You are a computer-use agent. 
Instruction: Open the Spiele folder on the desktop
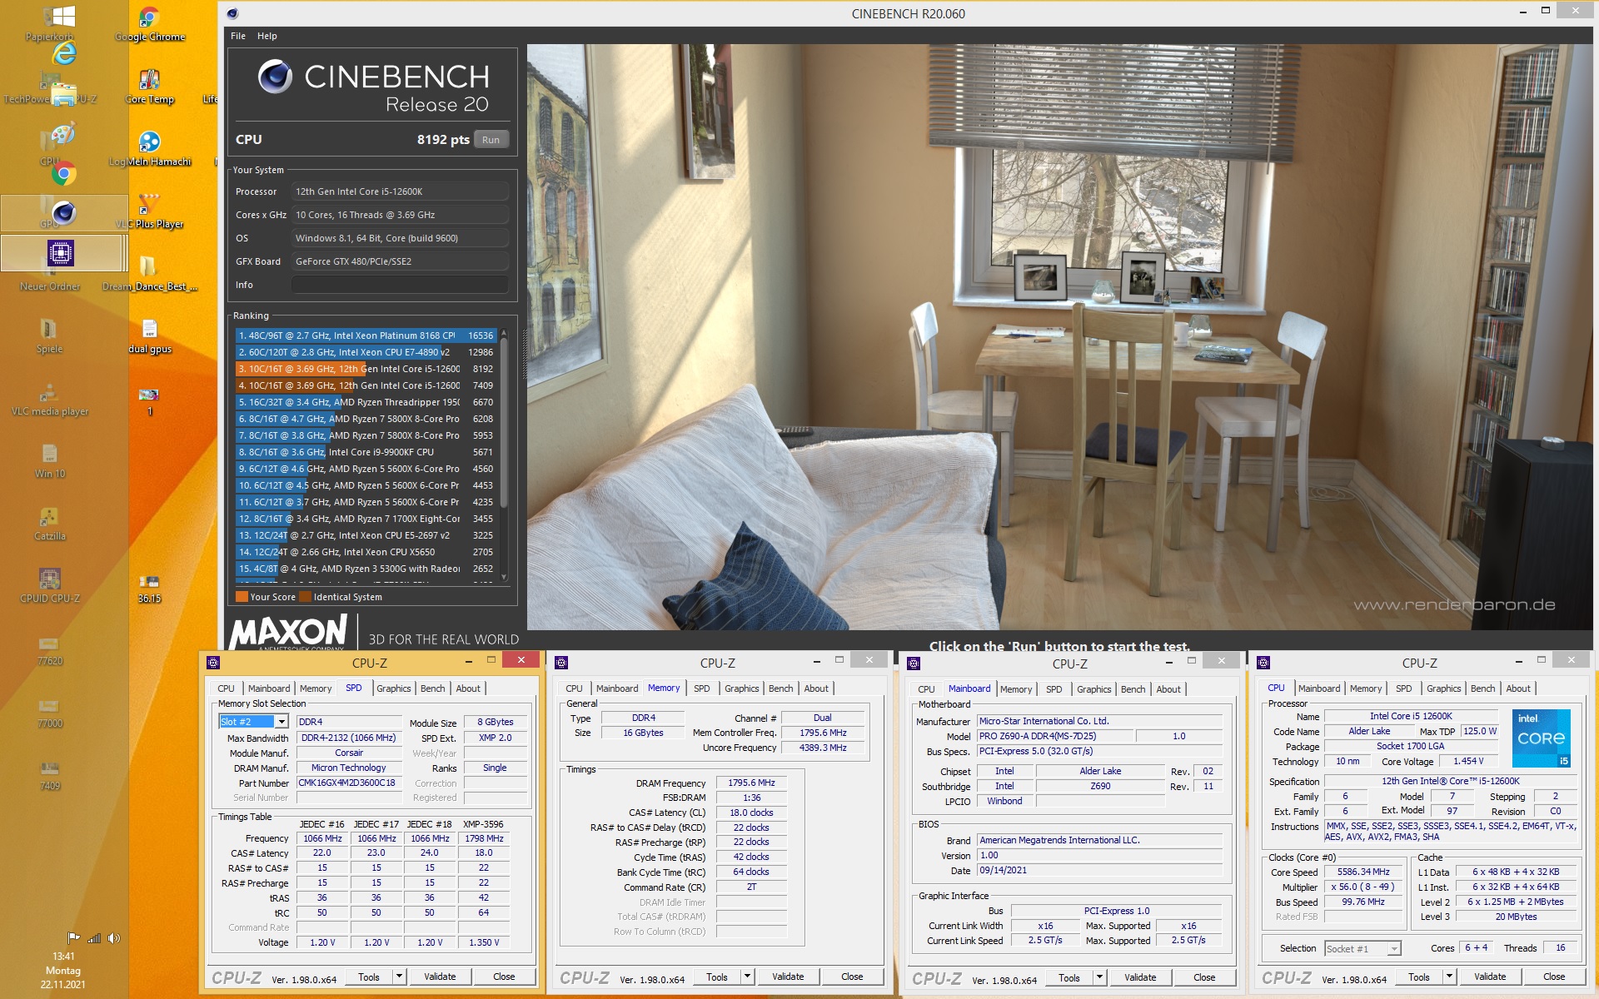coord(50,336)
